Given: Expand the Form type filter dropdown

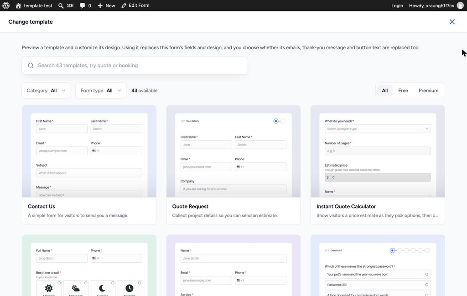Looking at the screenshot, I should point(101,91).
